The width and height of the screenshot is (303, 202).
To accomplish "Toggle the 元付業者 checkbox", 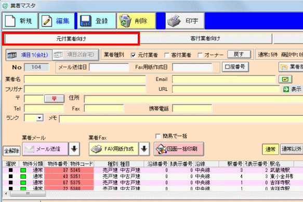I will (x=133, y=55).
